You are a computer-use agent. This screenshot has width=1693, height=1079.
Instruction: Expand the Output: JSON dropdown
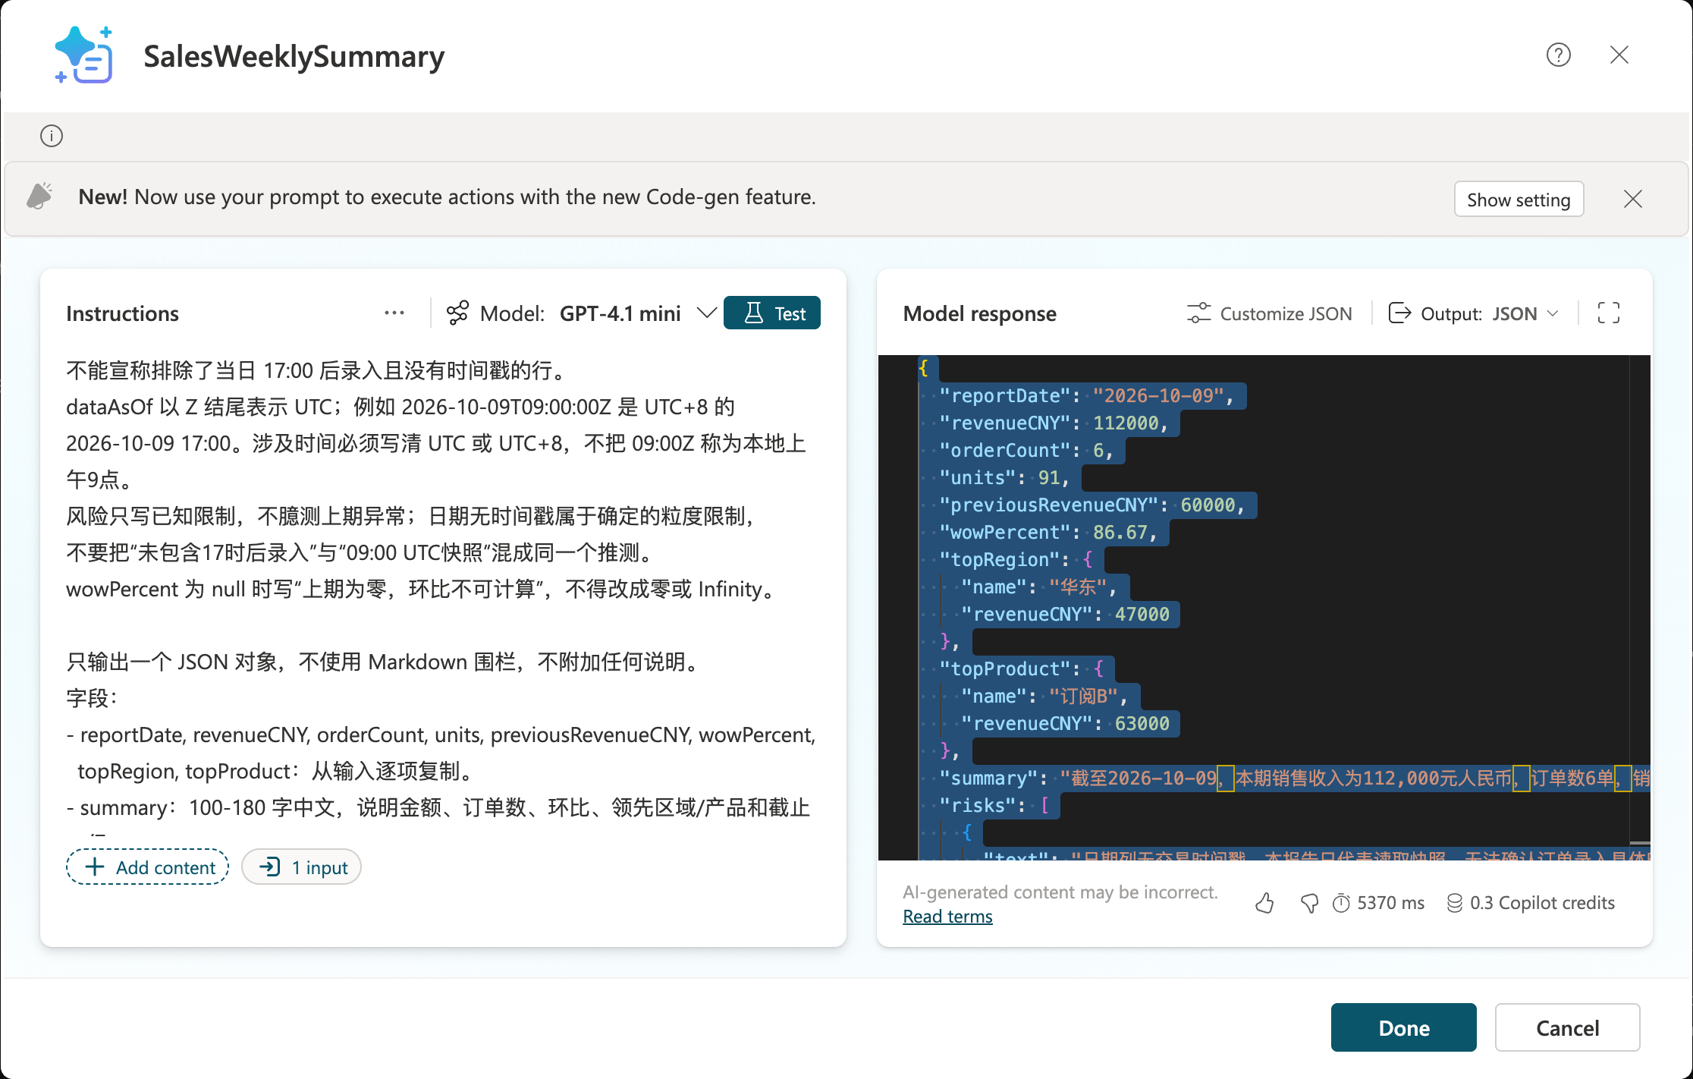click(1473, 313)
